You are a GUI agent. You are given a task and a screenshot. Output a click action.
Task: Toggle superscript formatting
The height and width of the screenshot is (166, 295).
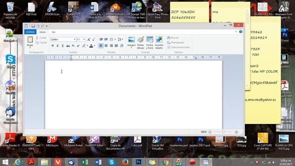[78, 46]
